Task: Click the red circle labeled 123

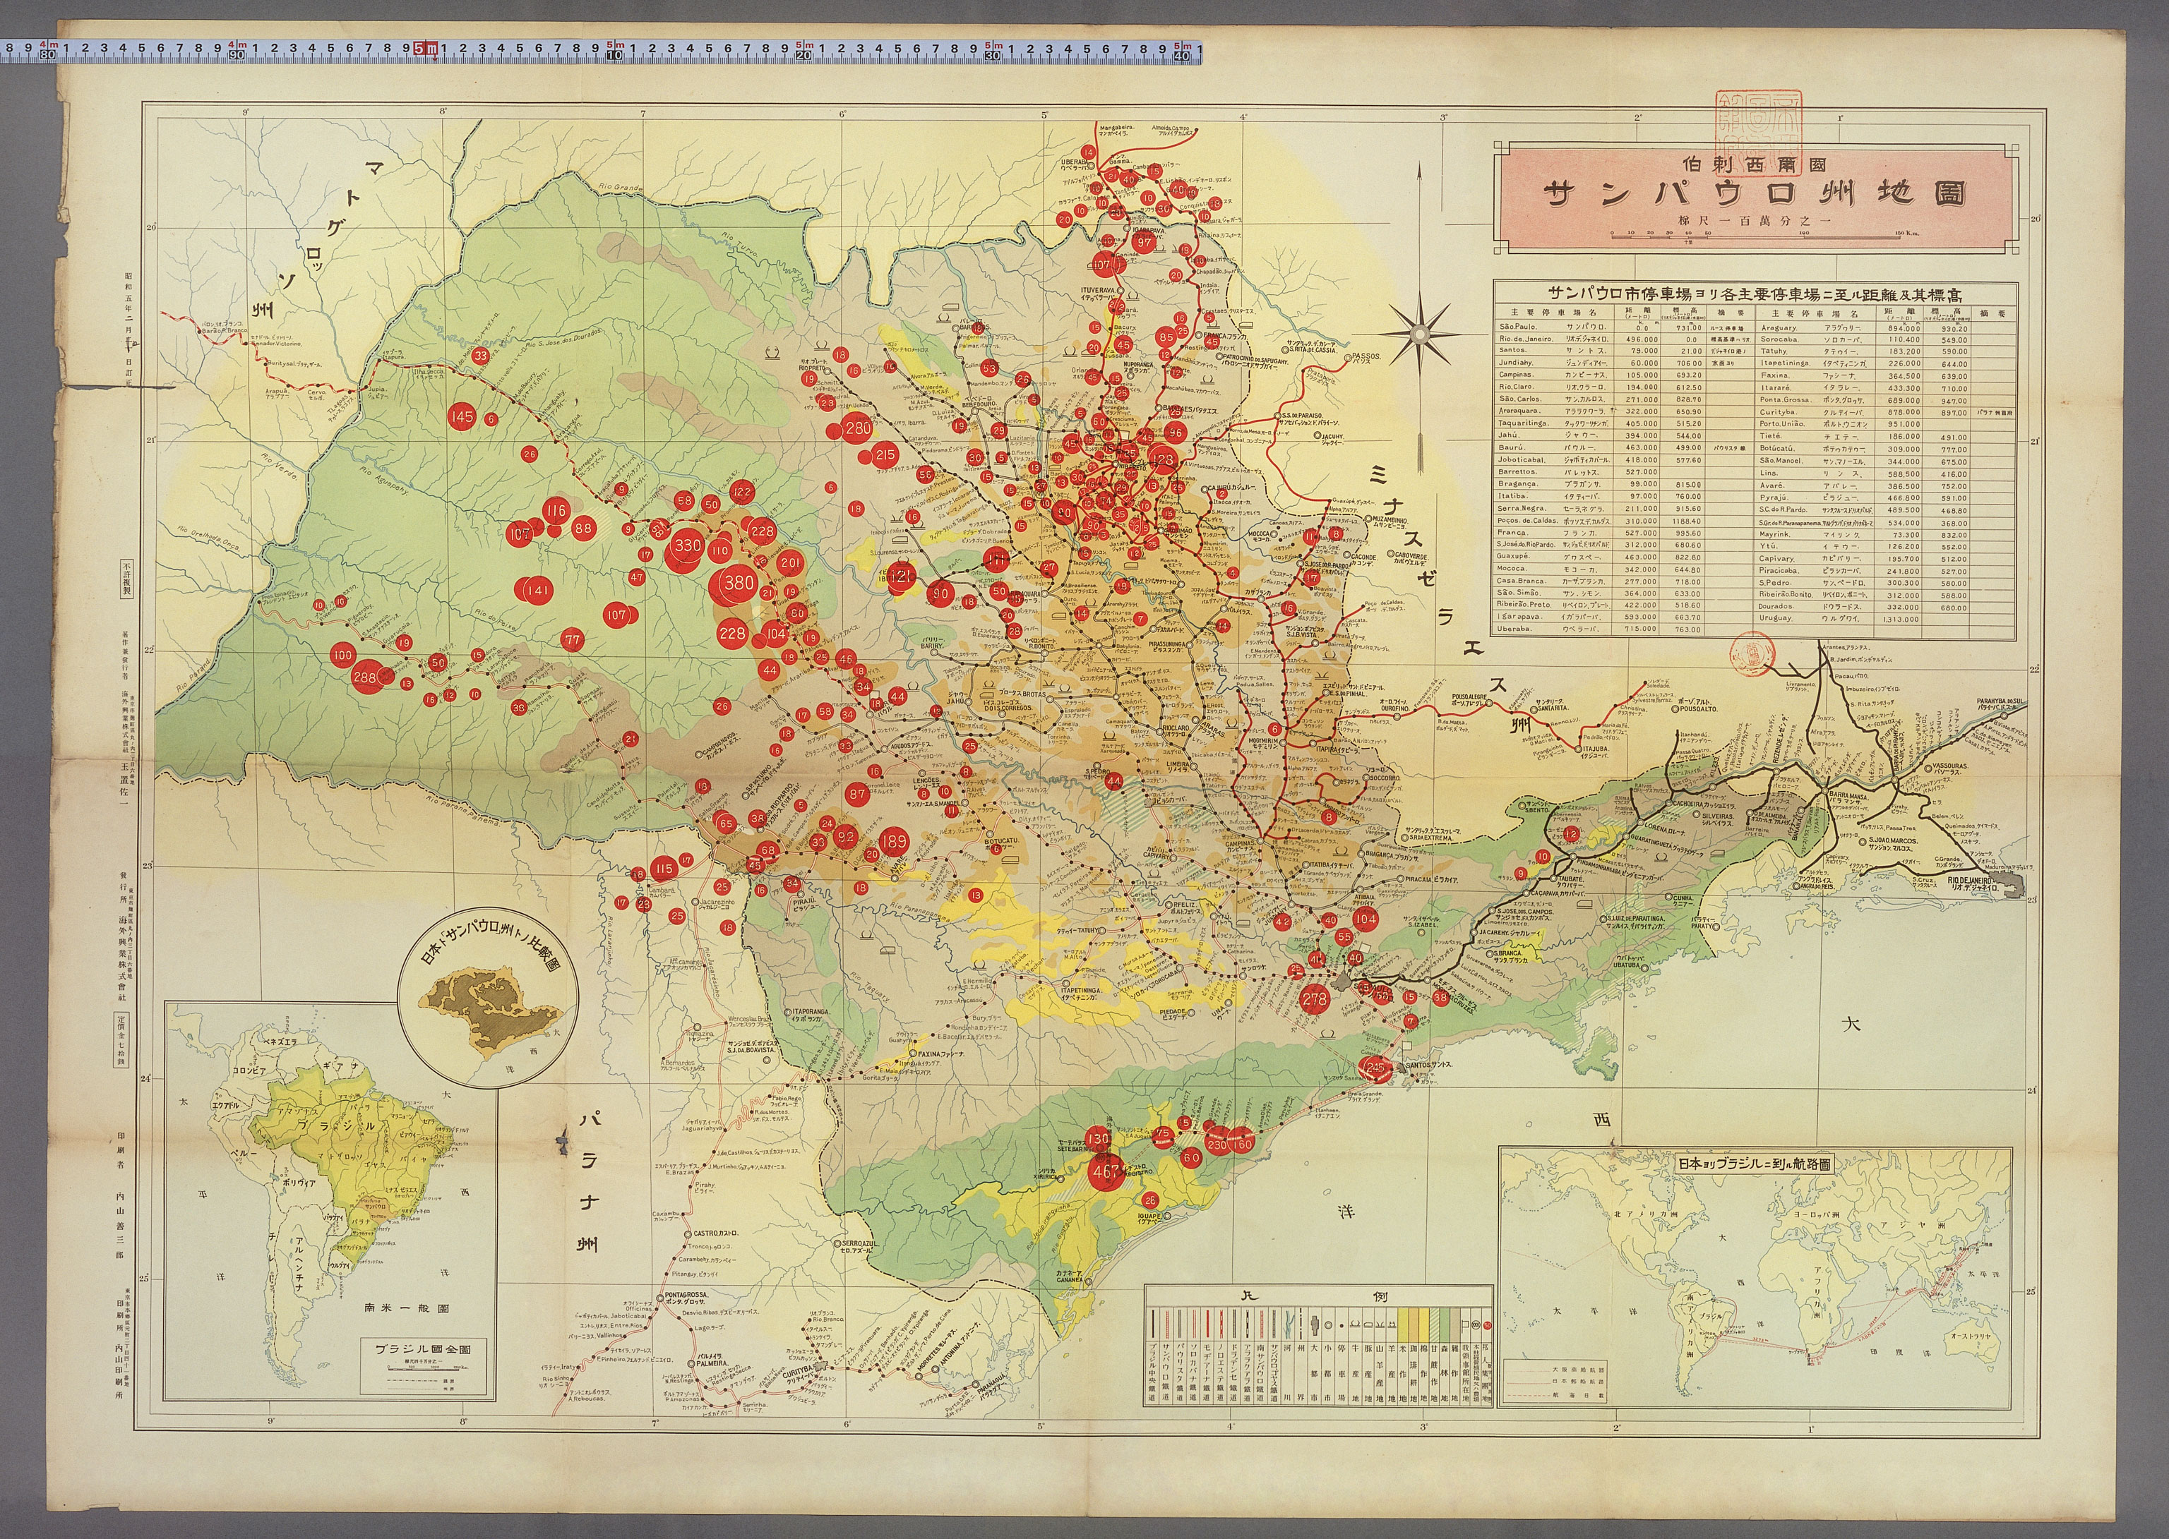Action: (x=1163, y=459)
